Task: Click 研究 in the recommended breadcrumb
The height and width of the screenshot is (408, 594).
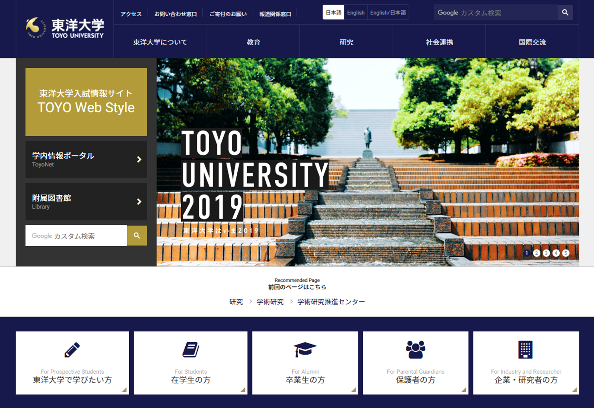Action: coord(236,302)
